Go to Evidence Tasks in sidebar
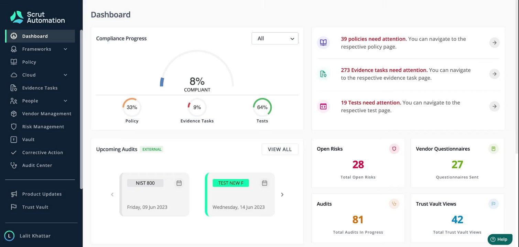Image resolution: width=519 pixels, height=247 pixels. click(40, 88)
